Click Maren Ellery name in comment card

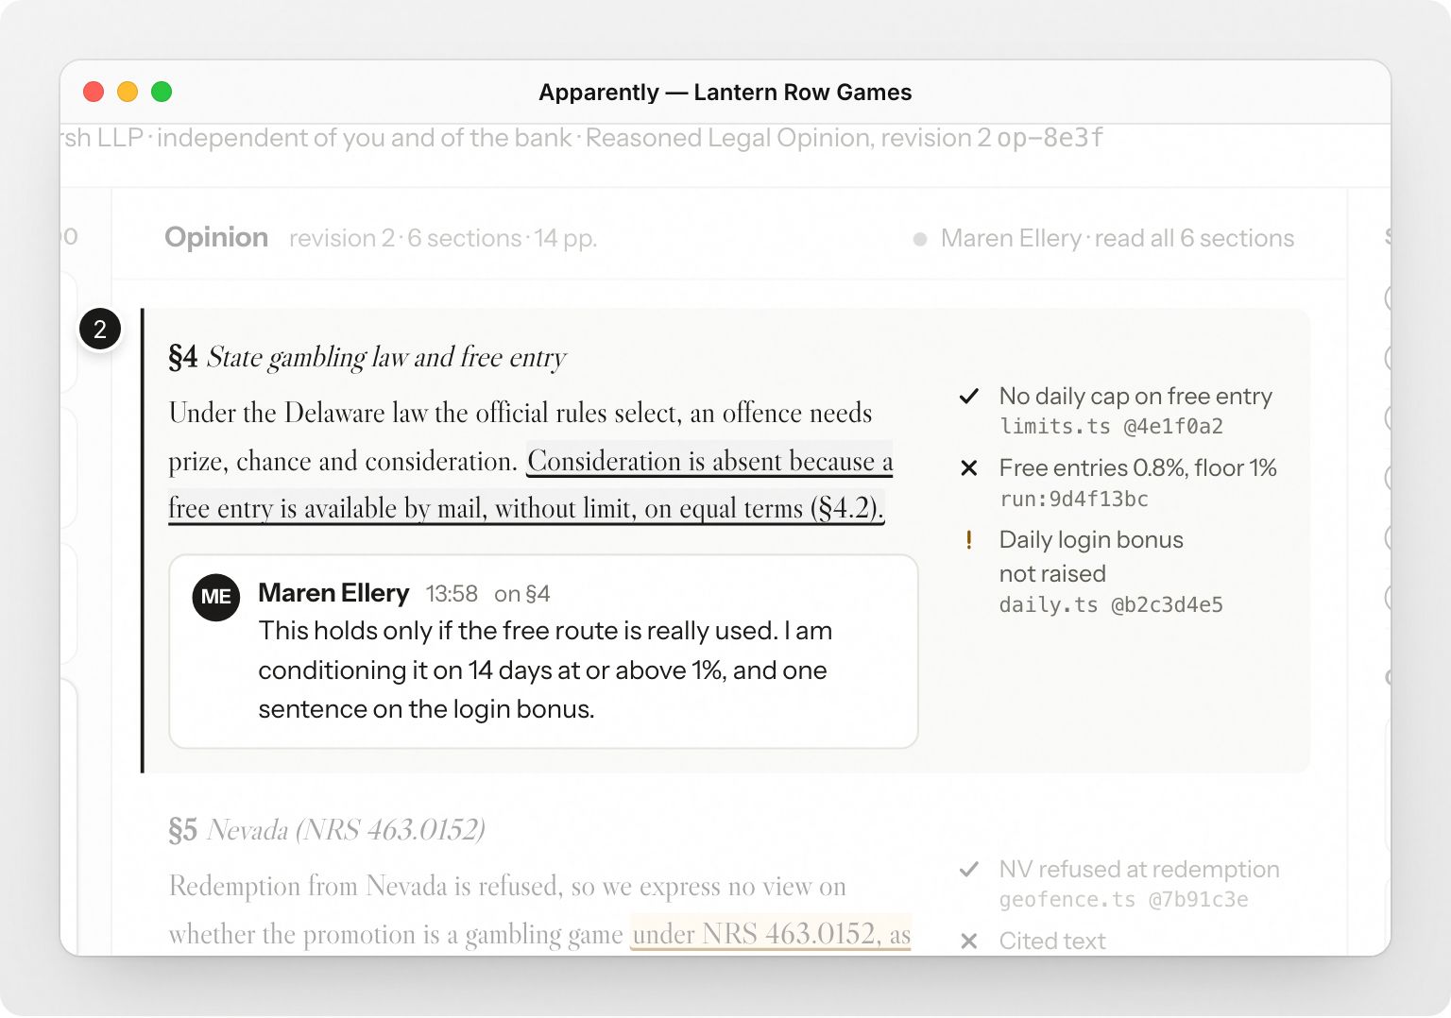[333, 593]
